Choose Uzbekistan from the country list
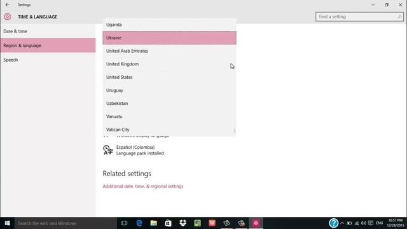 169,103
